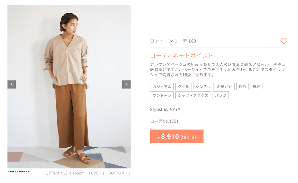298x183 pixels.
Task: Click the ワントーンコーデ 163 title
Action: pyautogui.click(x=173, y=41)
